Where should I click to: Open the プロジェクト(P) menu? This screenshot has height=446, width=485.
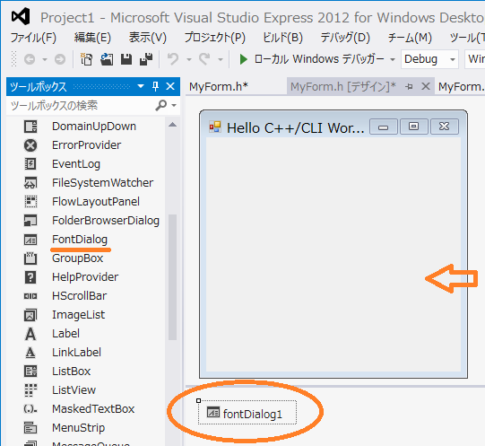215,38
